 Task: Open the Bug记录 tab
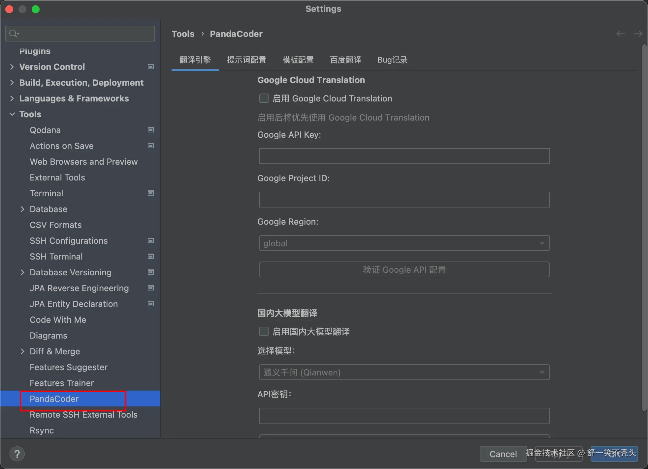coord(392,60)
